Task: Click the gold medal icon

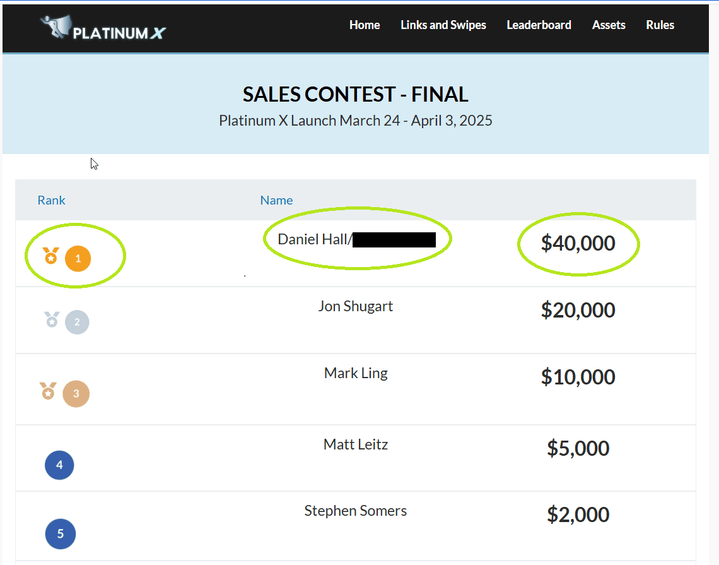Action: (x=50, y=256)
